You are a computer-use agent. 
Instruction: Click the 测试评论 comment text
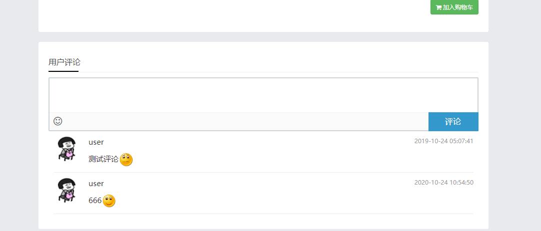coord(103,159)
